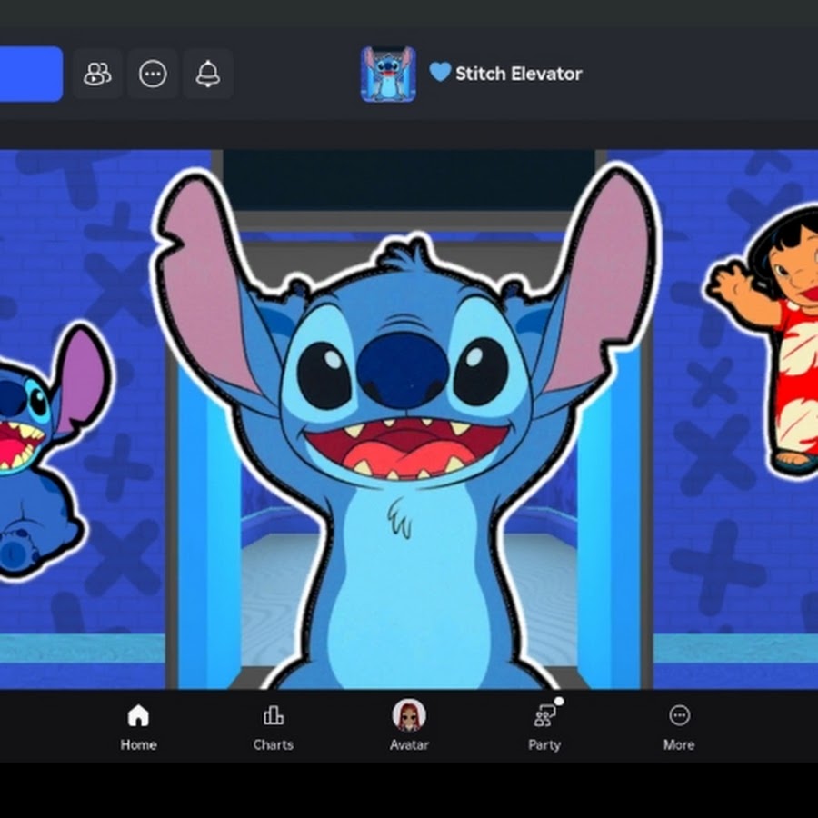The height and width of the screenshot is (818, 818).
Task: Click the 'Avatar' text label in bottom bar
Action: coord(409,744)
